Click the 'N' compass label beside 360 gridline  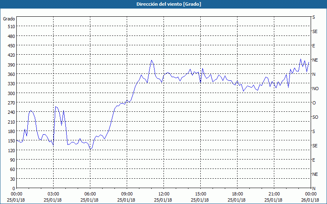(x=314, y=74)
